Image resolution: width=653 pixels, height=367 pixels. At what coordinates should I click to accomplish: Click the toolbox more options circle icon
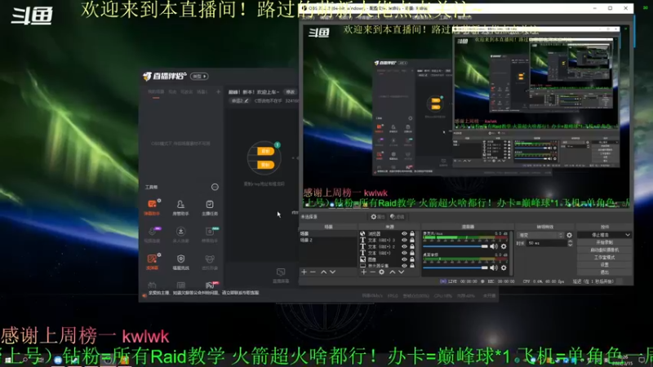(x=215, y=187)
